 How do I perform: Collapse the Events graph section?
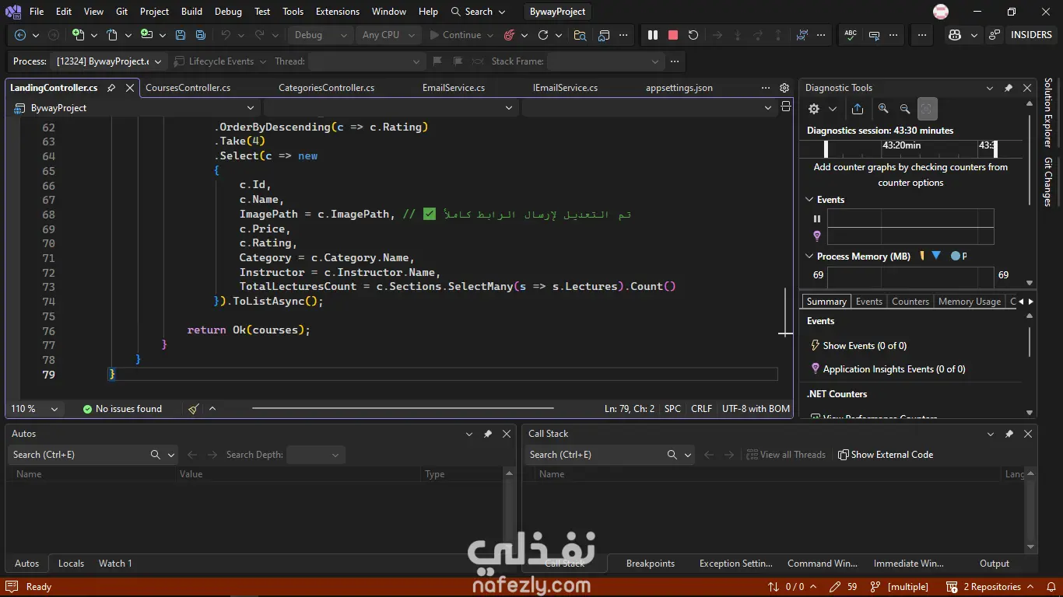click(809, 200)
